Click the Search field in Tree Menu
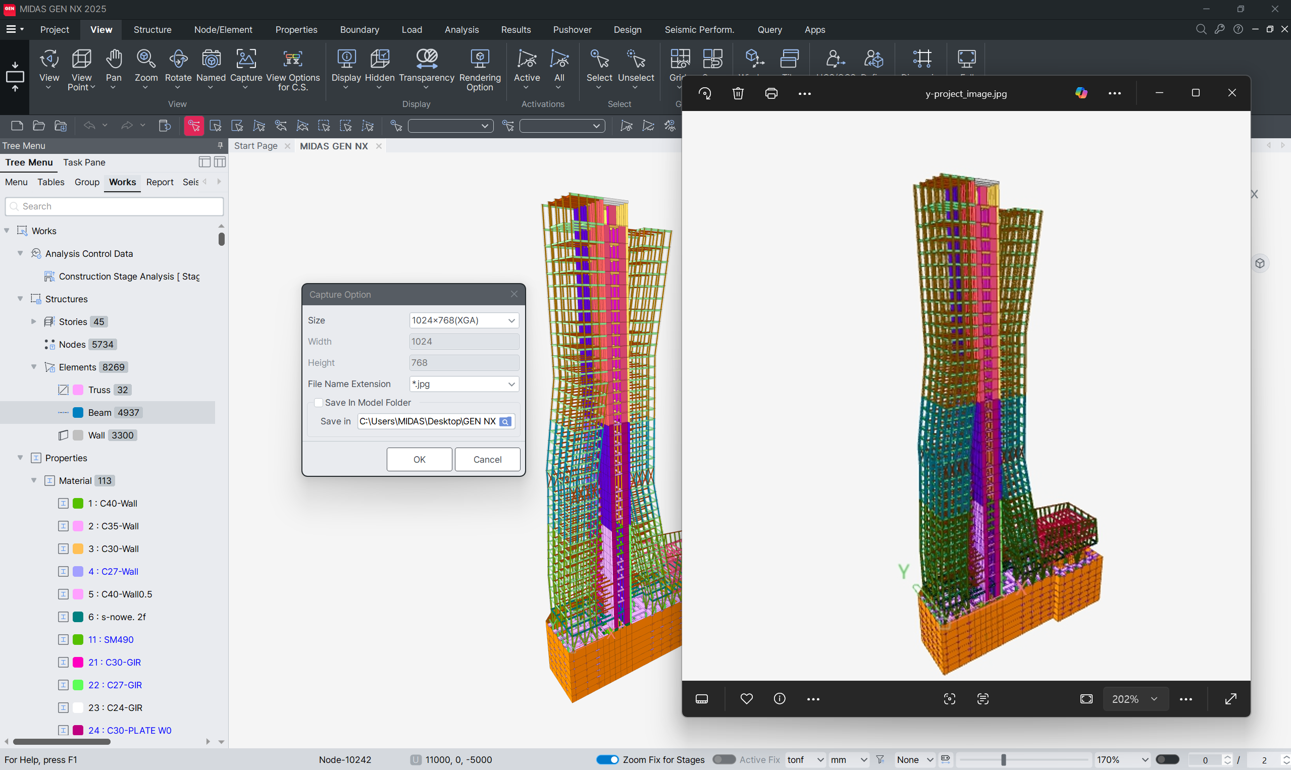1291x770 pixels. (x=114, y=206)
